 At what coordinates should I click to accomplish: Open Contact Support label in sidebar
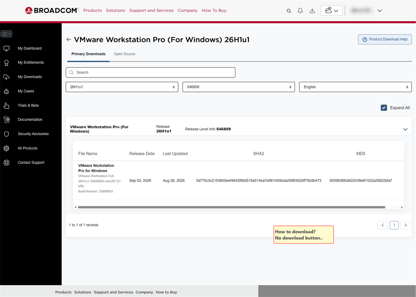31,163
